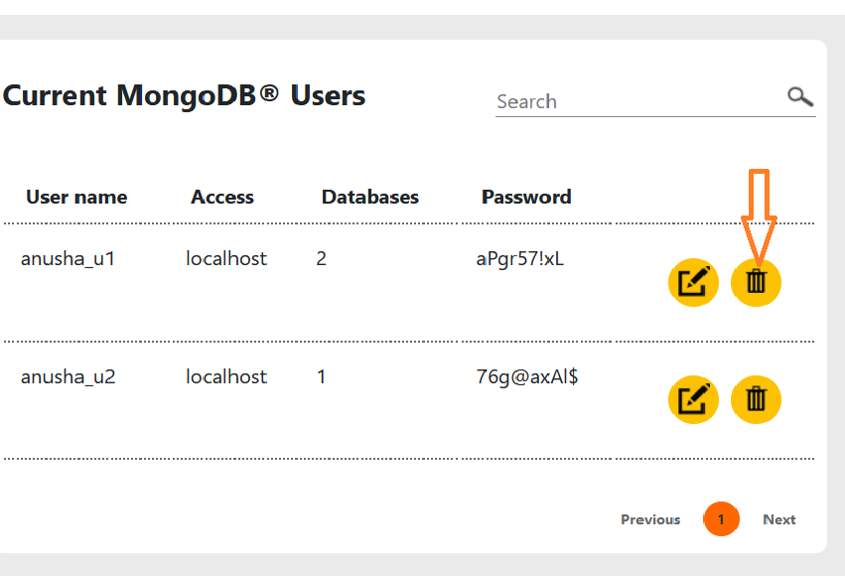
Task: Select the localhost access value for anusha_u1
Action: click(x=225, y=258)
